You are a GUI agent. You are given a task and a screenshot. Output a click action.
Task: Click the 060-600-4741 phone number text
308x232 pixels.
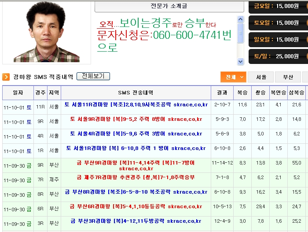click(186, 36)
